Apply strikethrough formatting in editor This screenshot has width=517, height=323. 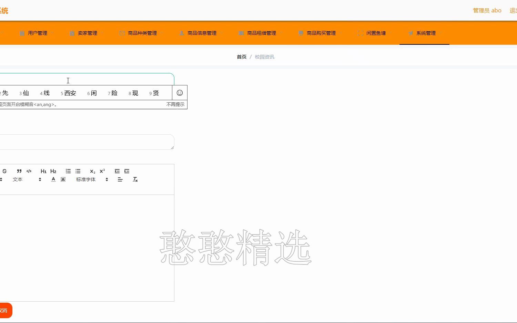pos(4,171)
